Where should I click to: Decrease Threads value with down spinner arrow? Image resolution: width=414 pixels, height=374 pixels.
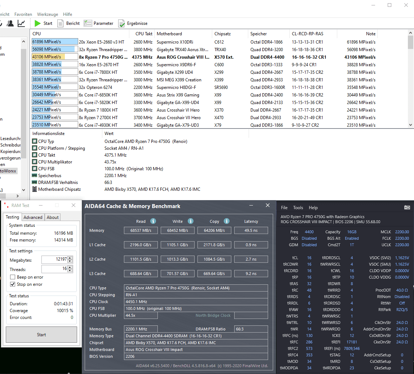click(x=70, y=271)
